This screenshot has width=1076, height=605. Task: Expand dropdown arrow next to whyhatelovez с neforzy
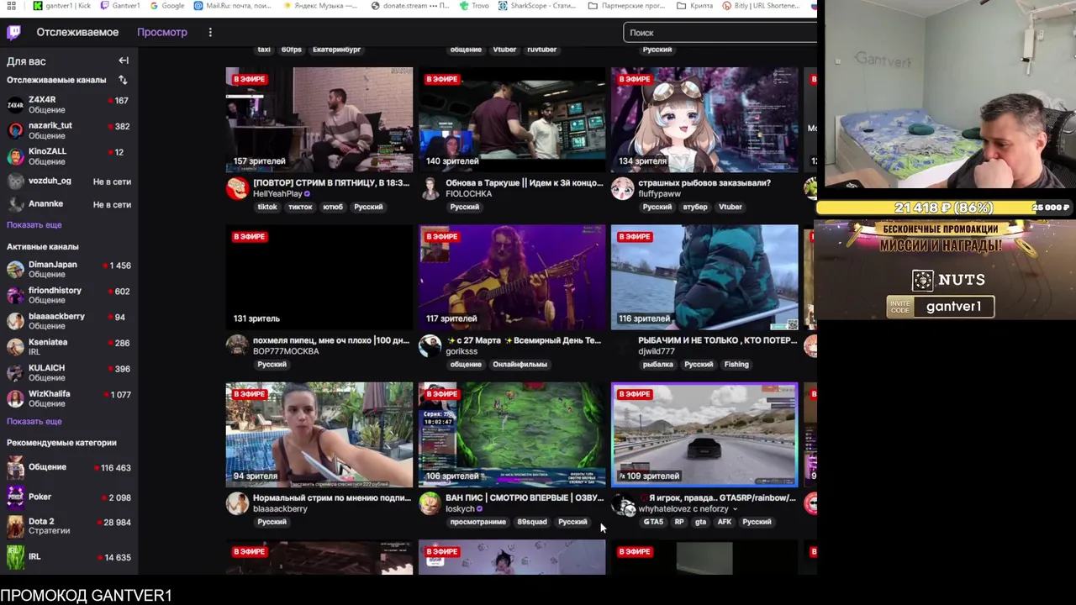pyautogui.click(x=735, y=509)
